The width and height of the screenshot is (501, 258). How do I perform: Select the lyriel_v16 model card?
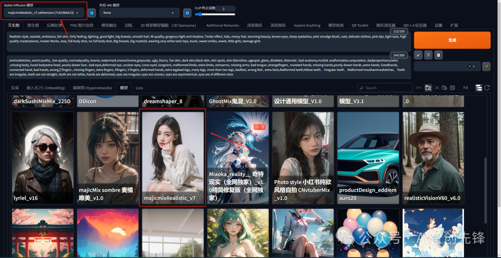(43, 158)
